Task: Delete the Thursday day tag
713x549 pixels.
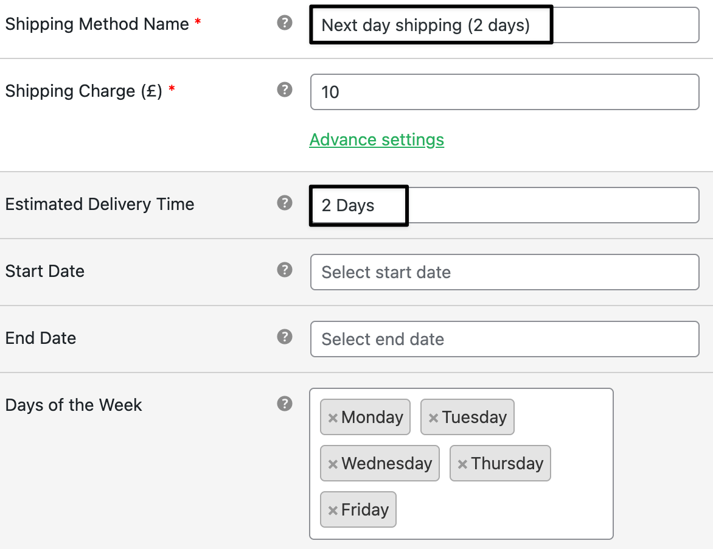Action: (x=462, y=464)
